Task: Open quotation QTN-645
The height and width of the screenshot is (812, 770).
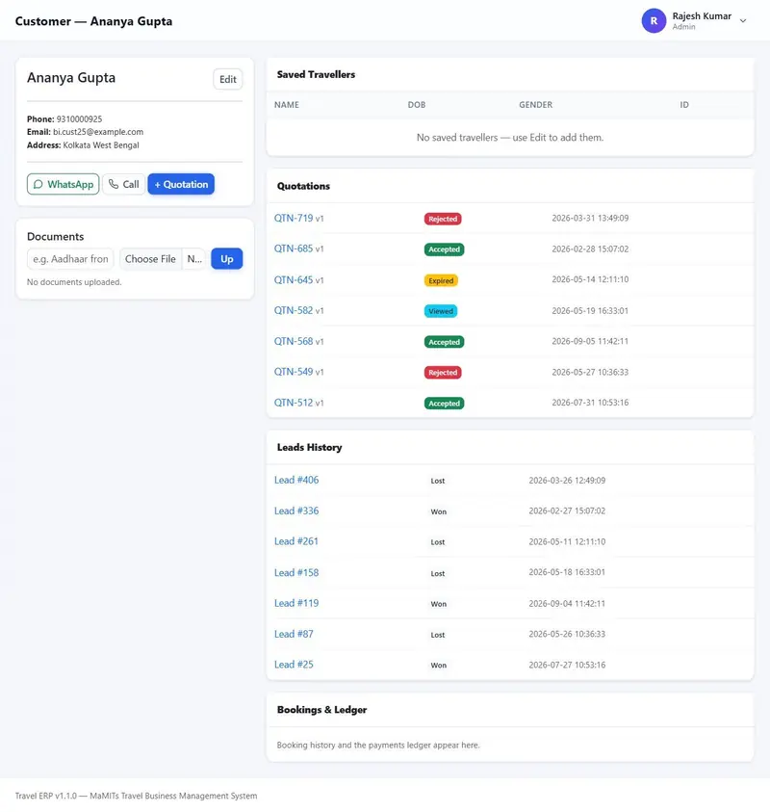Action: pyautogui.click(x=294, y=279)
